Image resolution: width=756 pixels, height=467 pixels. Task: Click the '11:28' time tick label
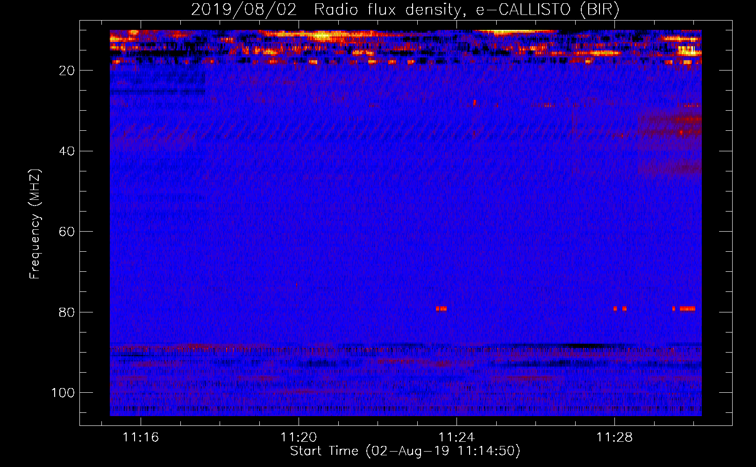click(x=614, y=437)
